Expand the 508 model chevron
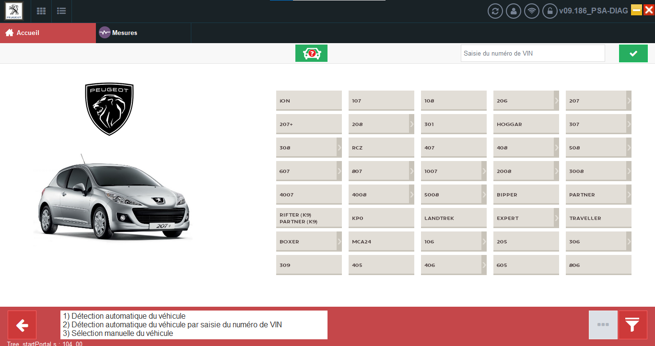655x346 pixels. click(629, 148)
